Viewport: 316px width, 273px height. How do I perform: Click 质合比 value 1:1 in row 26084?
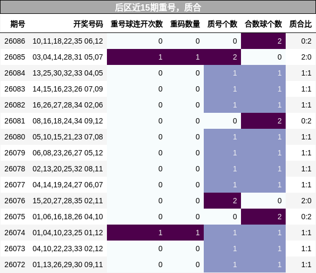306,73
